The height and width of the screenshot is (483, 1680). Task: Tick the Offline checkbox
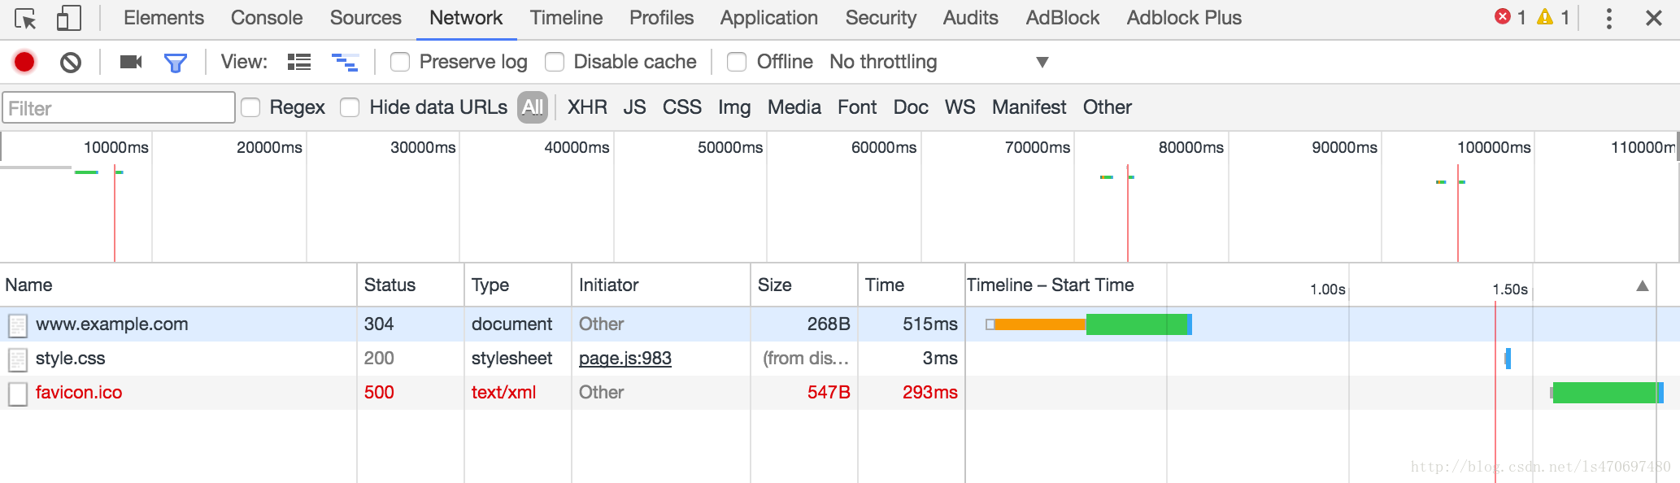[737, 62]
